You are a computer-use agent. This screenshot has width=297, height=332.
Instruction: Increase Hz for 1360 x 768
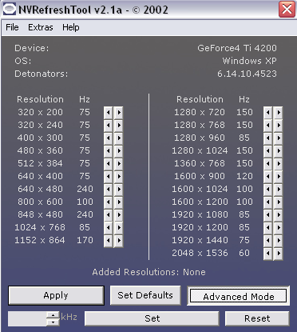[x=279, y=164]
